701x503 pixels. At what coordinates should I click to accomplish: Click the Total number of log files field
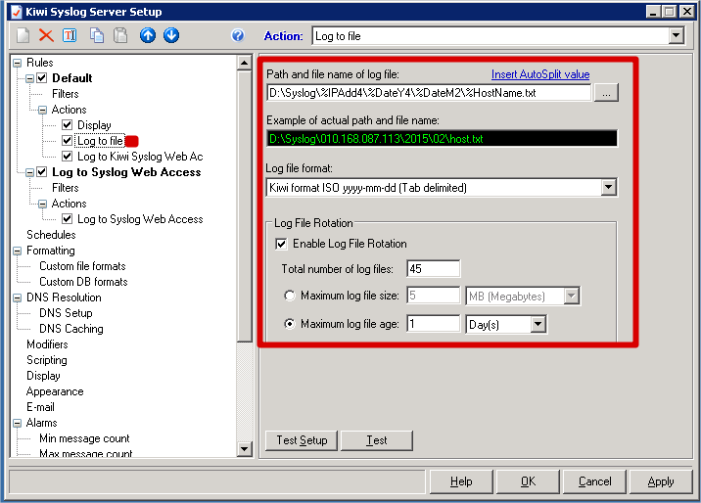pyautogui.click(x=433, y=269)
